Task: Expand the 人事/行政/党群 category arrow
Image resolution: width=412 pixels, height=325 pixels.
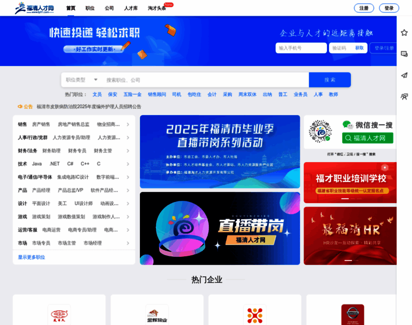Action: click(x=128, y=138)
